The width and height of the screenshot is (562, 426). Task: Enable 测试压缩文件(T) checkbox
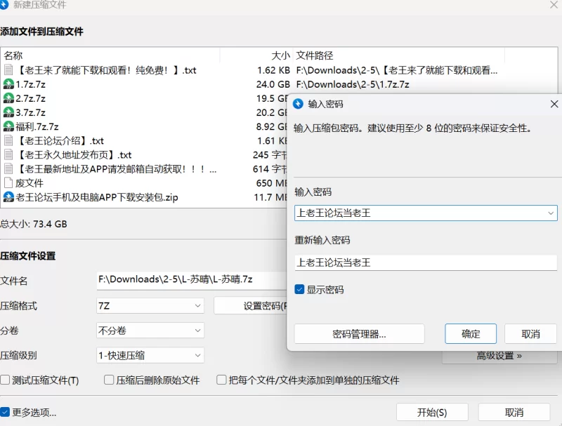pyautogui.click(x=5, y=380)
